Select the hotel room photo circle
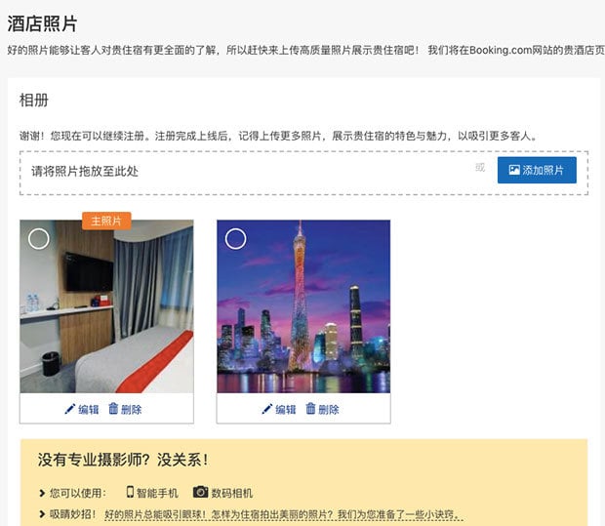605x526 pixels. point(39,239)
